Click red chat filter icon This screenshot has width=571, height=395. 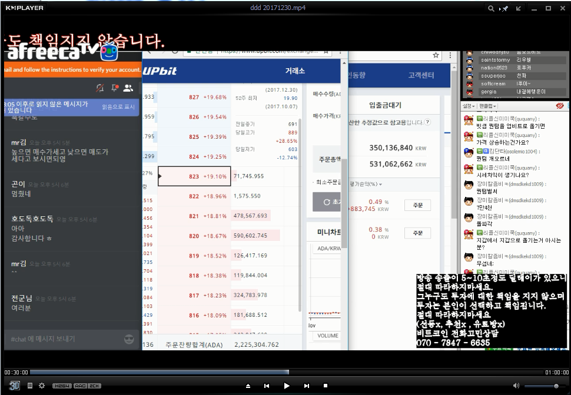[560, 106]
